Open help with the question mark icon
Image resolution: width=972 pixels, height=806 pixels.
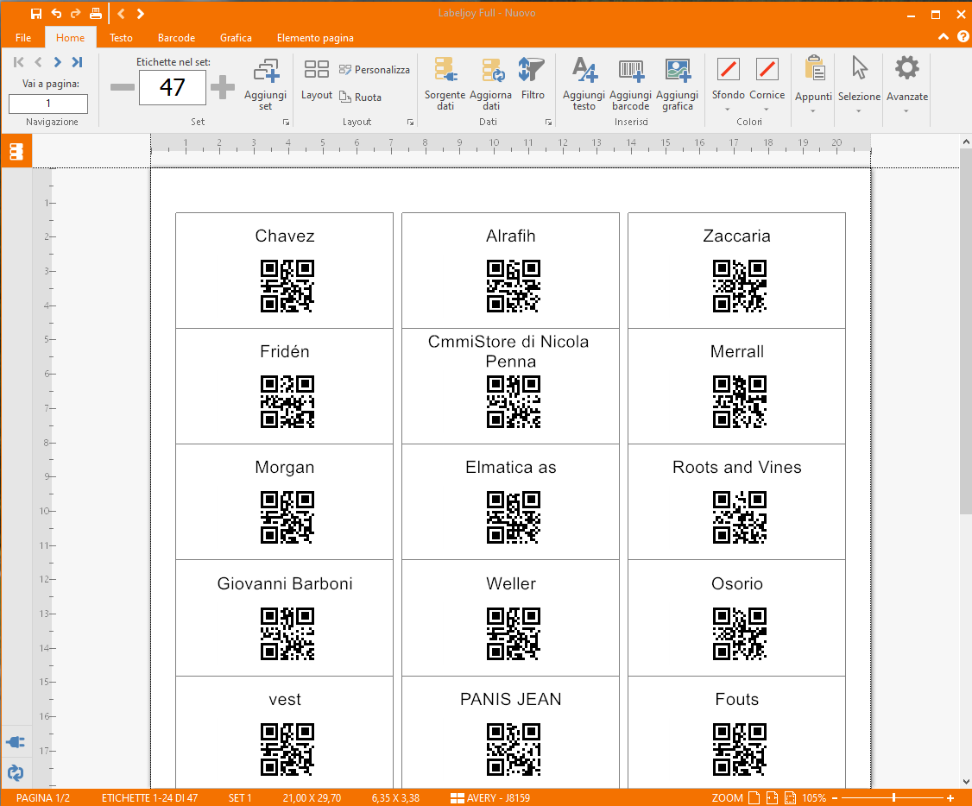pos(963,37)
